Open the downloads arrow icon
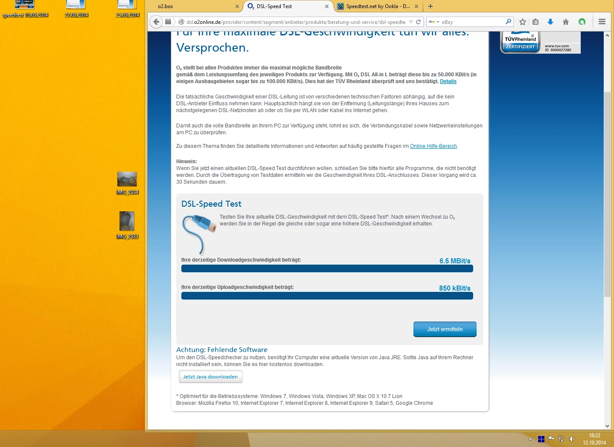Viewport: 614px width, 447px height. (550, 22)
